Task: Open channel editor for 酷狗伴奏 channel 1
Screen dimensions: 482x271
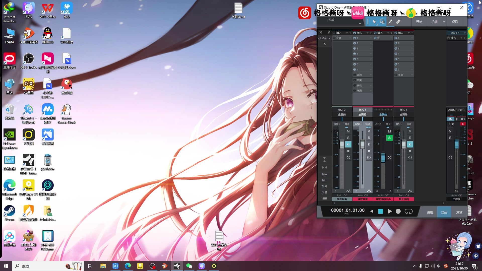Action: pos(348,191)
